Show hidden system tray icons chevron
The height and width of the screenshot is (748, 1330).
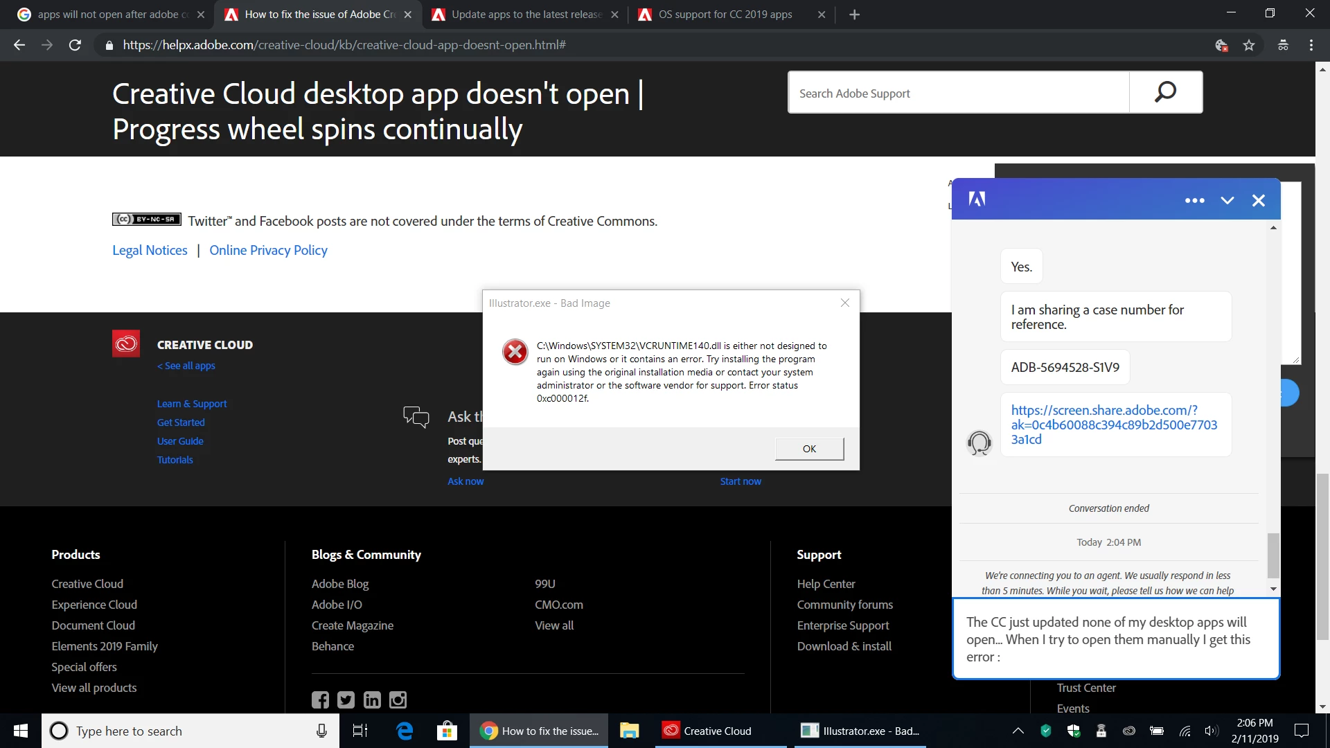tap(1018, 731)
